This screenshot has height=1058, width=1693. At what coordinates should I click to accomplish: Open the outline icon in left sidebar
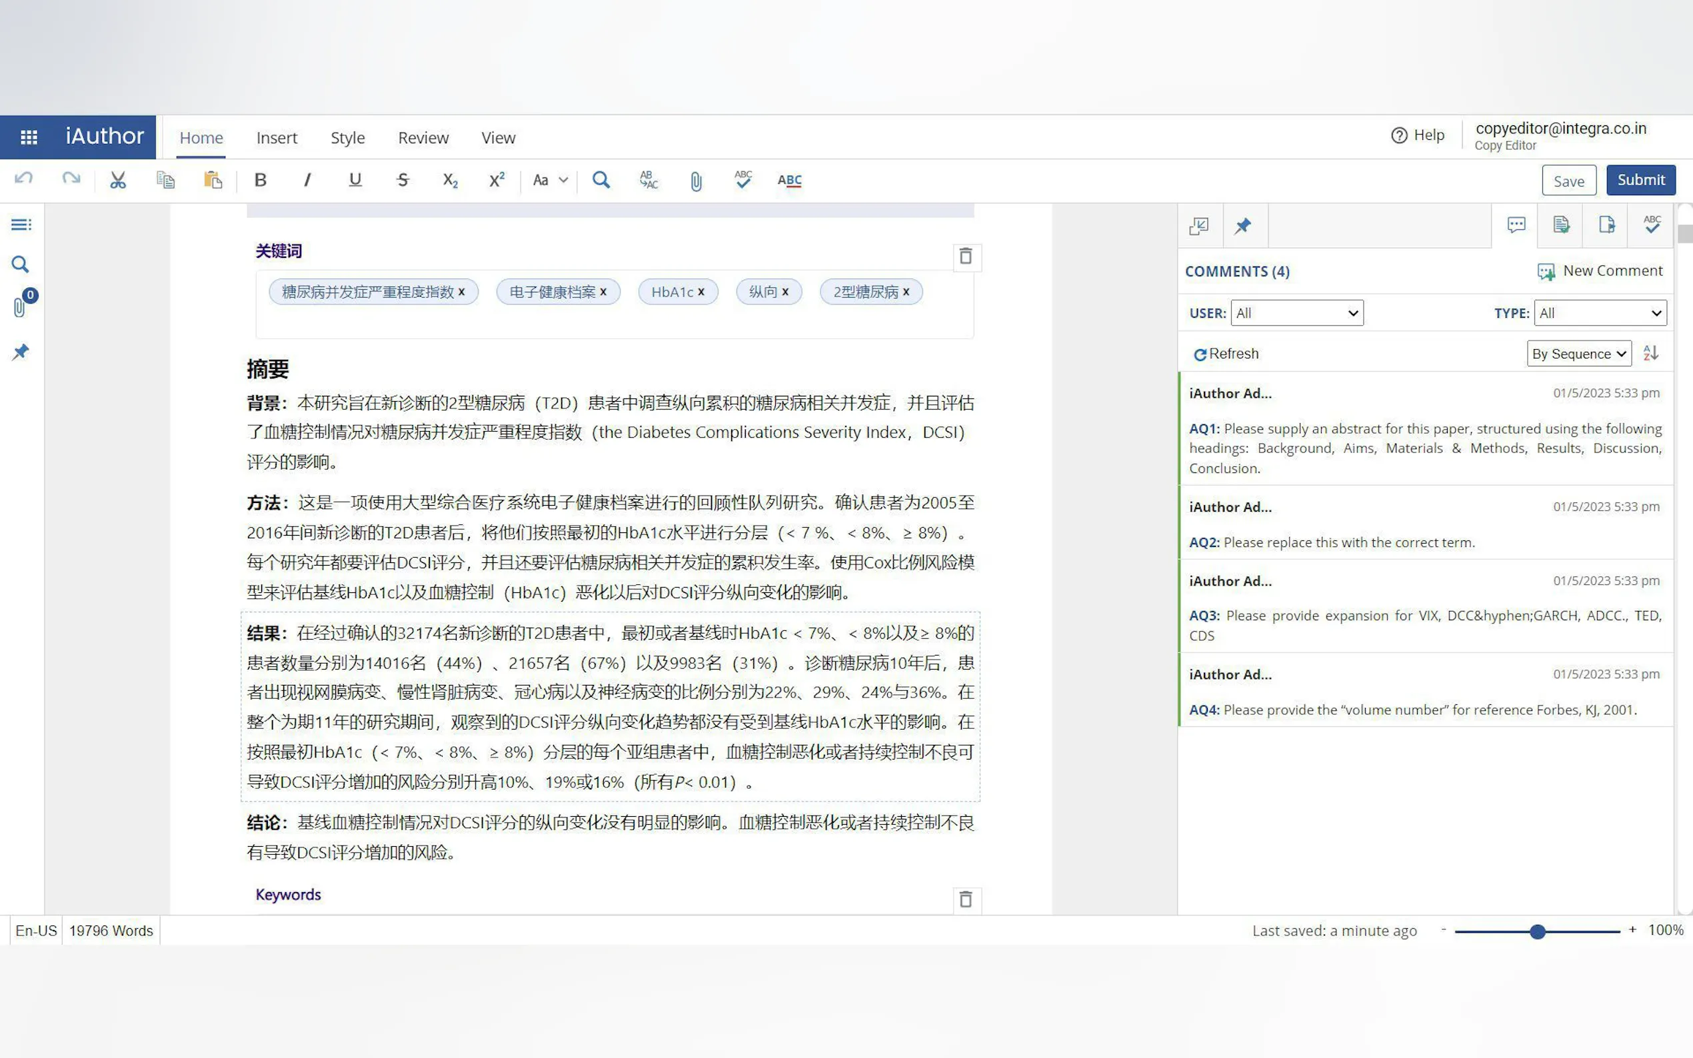point(20,224)
